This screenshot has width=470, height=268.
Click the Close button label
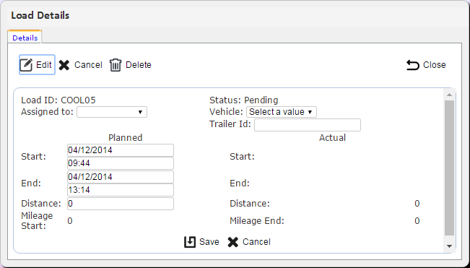pyautogui.click(x=435, y=65)
